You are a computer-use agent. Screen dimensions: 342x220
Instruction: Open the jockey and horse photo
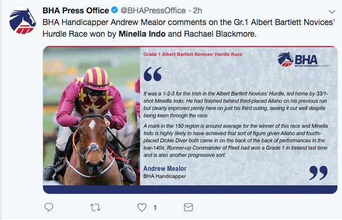91,116
